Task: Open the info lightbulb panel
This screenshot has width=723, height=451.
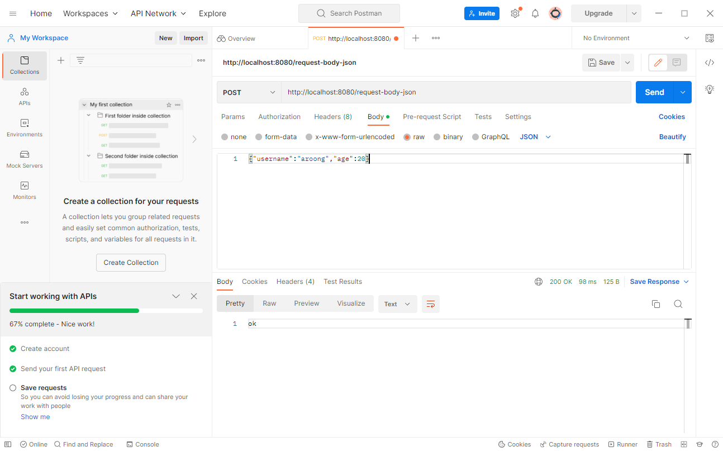Action: click(710, 89)
